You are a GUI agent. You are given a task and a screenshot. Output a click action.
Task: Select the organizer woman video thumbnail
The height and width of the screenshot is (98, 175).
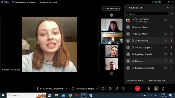(112, 25)
